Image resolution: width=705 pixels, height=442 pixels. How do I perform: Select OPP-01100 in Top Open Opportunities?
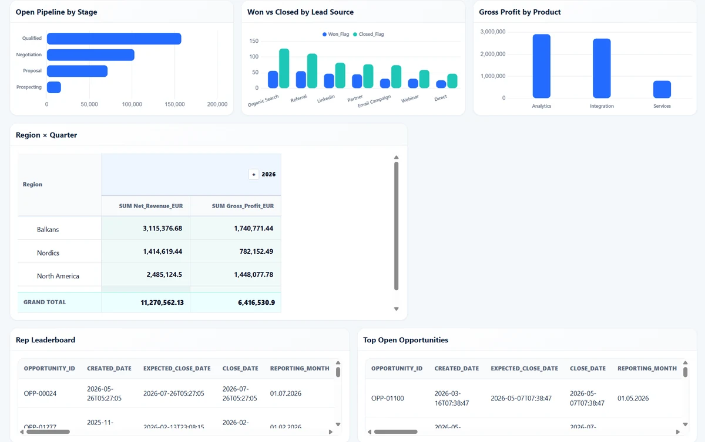click(x=388, y=398)
